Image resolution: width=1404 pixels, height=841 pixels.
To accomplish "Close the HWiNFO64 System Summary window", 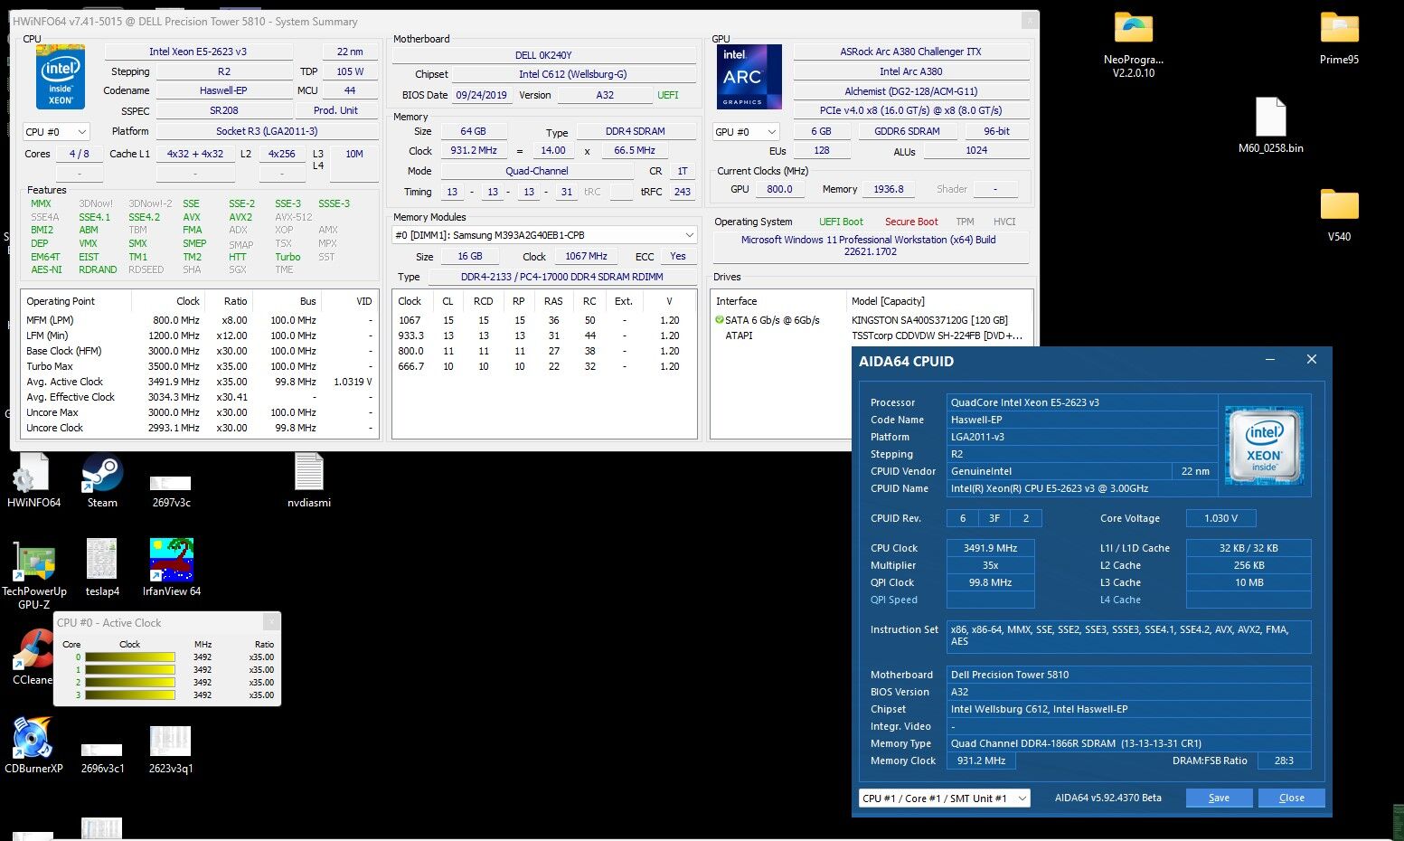I will 1028,21.
